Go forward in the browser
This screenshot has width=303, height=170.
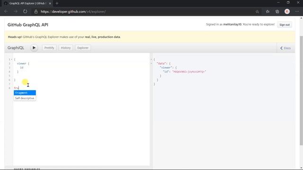pyautogui.click(x=16, y=11)
